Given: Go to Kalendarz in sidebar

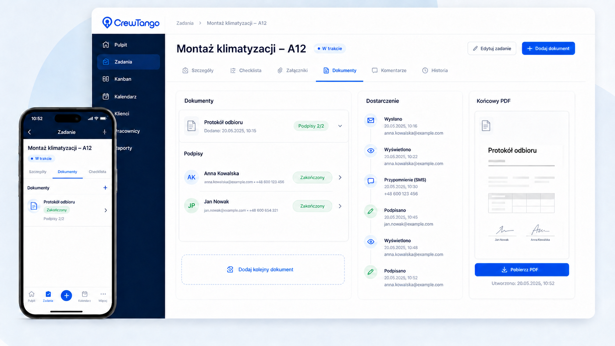Looking at the screenshot, I should click(x=128, y=97).
